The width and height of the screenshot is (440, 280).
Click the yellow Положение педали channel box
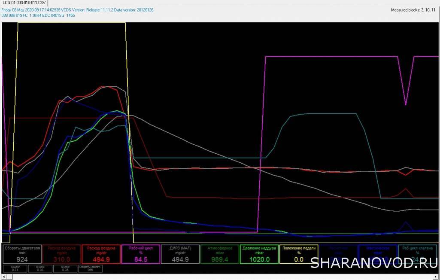(298, 254)
